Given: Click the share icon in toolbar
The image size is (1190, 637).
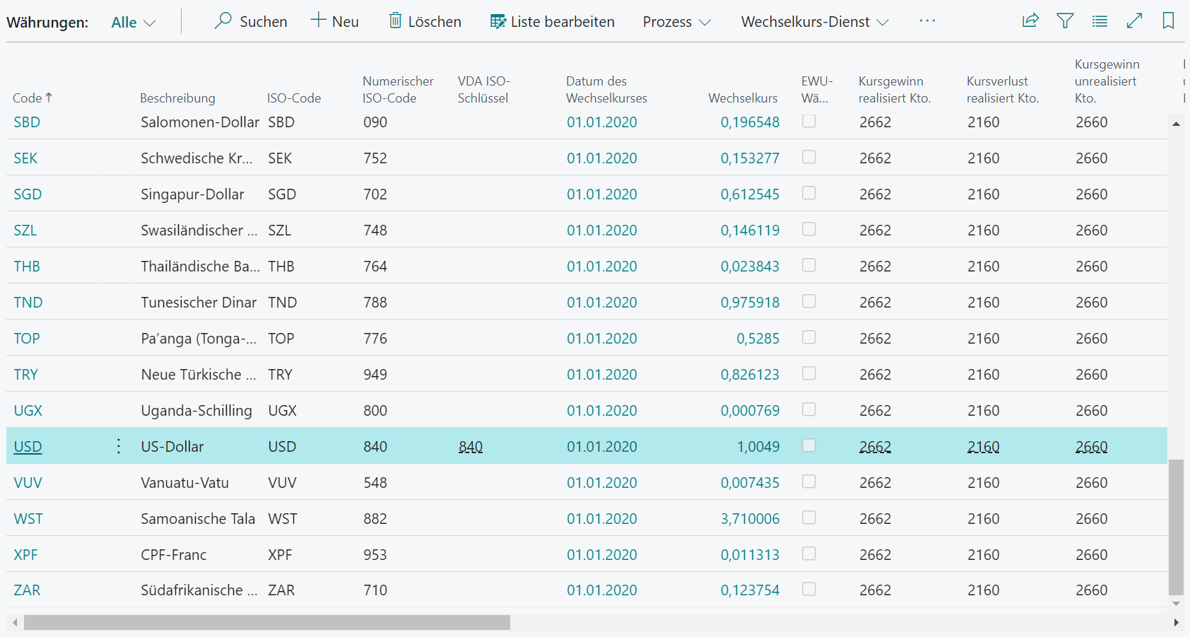Looking at the screenshot, I should pos(1030,21).
